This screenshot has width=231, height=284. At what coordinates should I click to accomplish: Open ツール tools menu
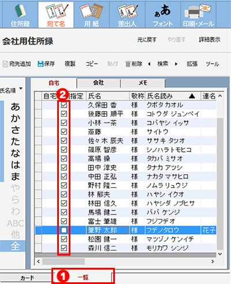pyautogui.click(x=213, y=64)
